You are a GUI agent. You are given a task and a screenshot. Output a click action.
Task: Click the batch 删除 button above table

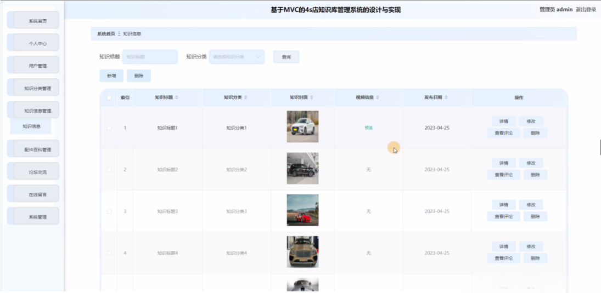click(x=139, y=76)
